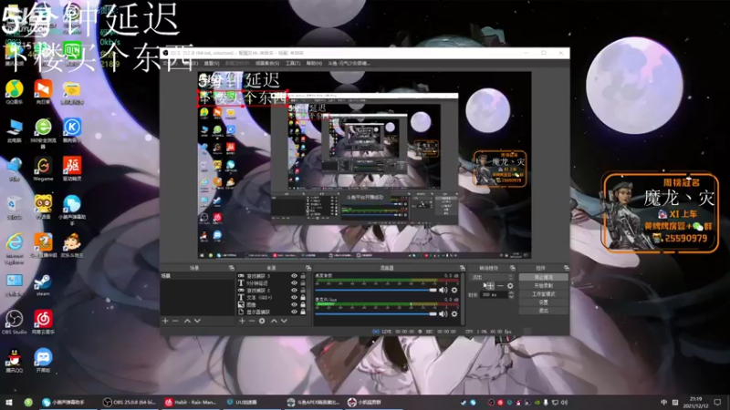
Task: Open the OBS Studio desktop shortcut
Action: point(14,323)
